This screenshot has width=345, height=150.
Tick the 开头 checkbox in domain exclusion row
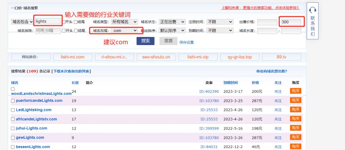pos(64,31)
